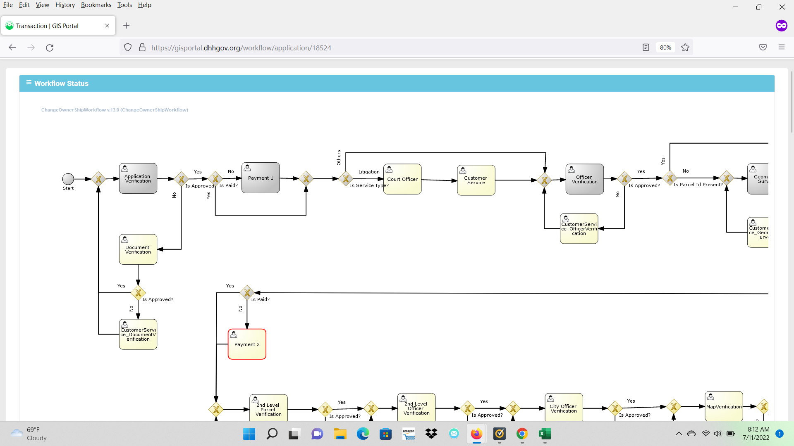Open the Windows Start menu
The height and width of the screenshot is (446, 794).
[249, 434]
